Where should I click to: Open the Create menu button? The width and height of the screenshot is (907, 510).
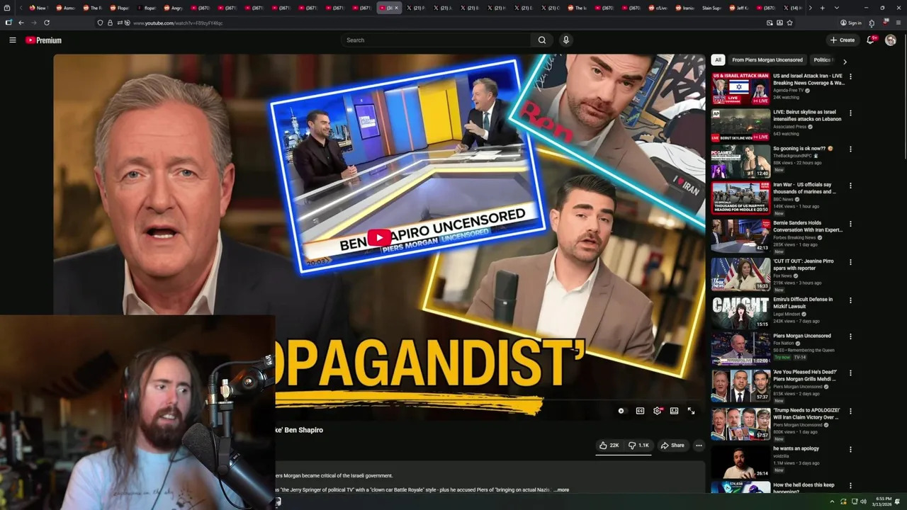tap(843, 40)
